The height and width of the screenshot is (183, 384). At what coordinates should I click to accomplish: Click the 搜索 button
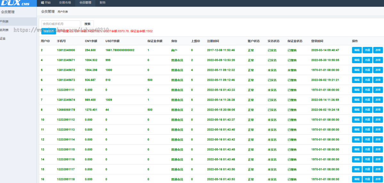[87, 24]
